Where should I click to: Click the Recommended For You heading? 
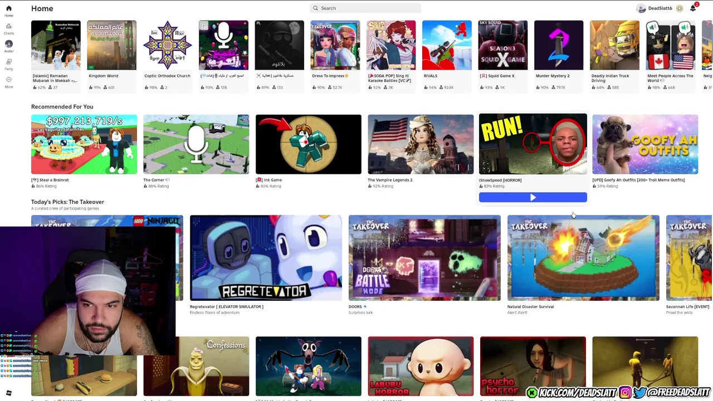[x=62, y=106]
